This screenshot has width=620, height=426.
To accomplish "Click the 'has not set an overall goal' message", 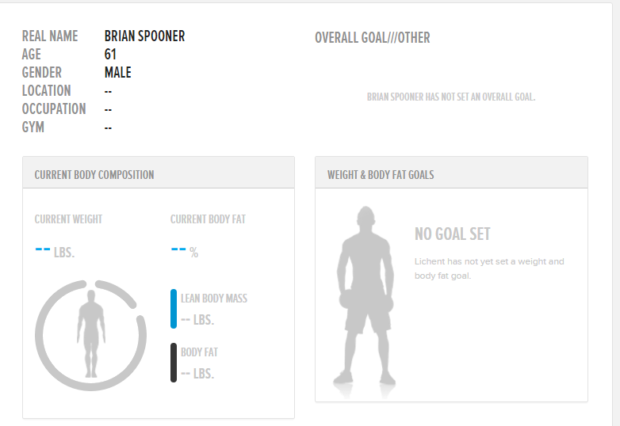I will tap(451, 97).
